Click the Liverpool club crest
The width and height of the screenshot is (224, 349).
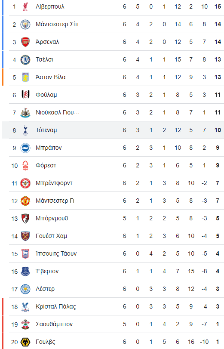point(25,7)
